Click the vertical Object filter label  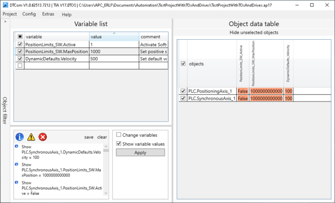pos(5,110)
